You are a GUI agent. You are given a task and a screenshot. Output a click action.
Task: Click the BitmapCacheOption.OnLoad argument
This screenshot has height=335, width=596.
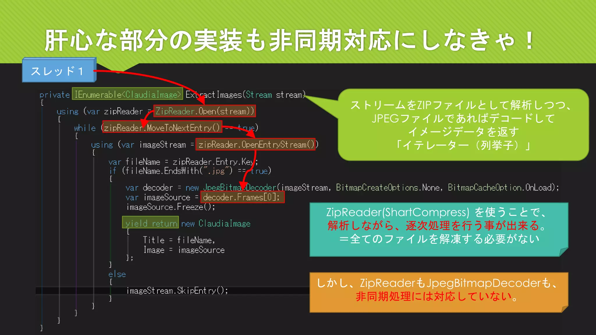point(500,188)
